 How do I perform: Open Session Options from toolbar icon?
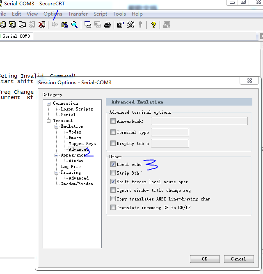[x=120, y=25]
